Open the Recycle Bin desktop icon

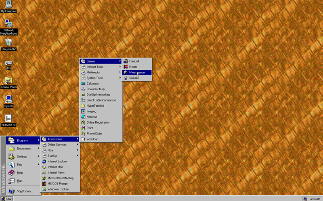pyautogui.click(x=8, y=43)
